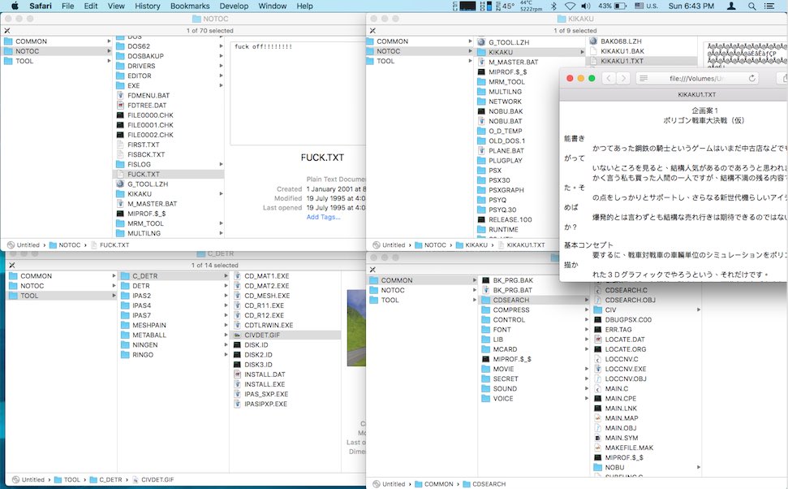Click the Wi-Fi status icon

[x=570, y=6]
